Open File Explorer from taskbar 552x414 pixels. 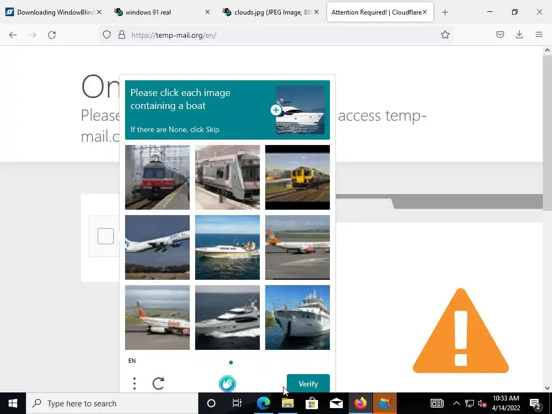tap(288, 403)
